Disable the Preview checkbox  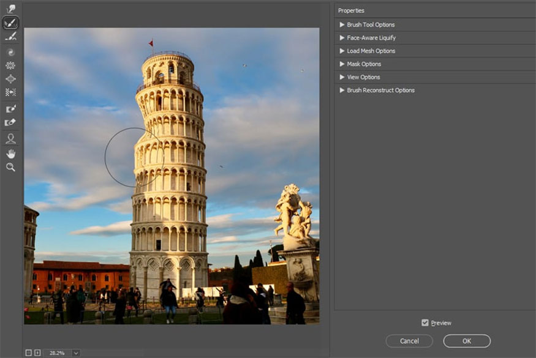[425, 323]
